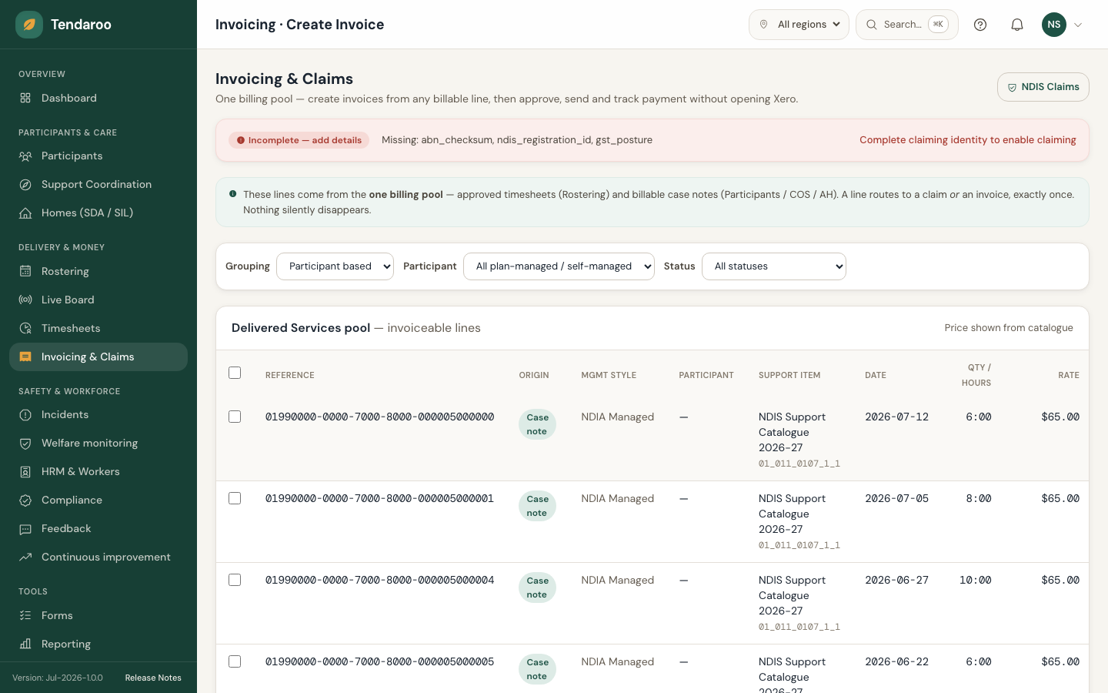This screenshot has width=1108, height=693.
Task: Select row ending 000005000004 checkbox
Action: [x=235, y=580]
